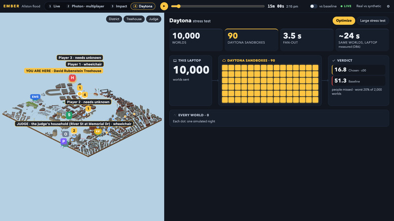Click the 10,000 Worlds stat card
Screen dimensions: 394x221
[196, 40]
